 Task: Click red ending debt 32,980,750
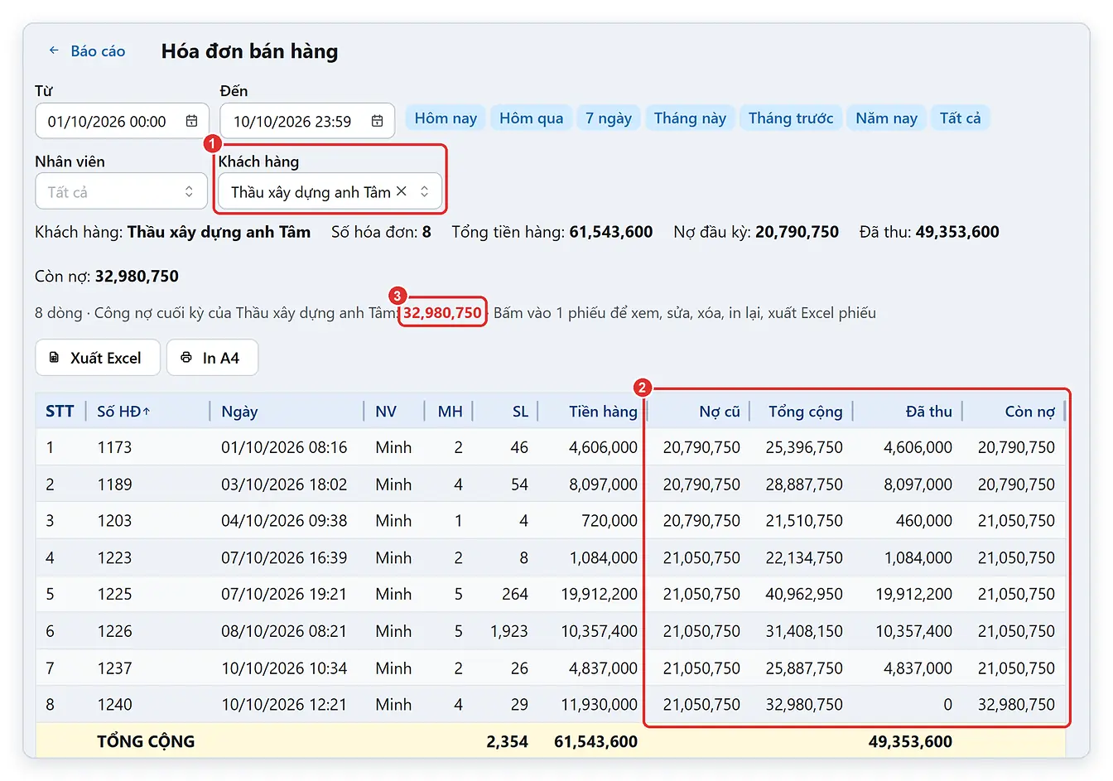(442, 312)
